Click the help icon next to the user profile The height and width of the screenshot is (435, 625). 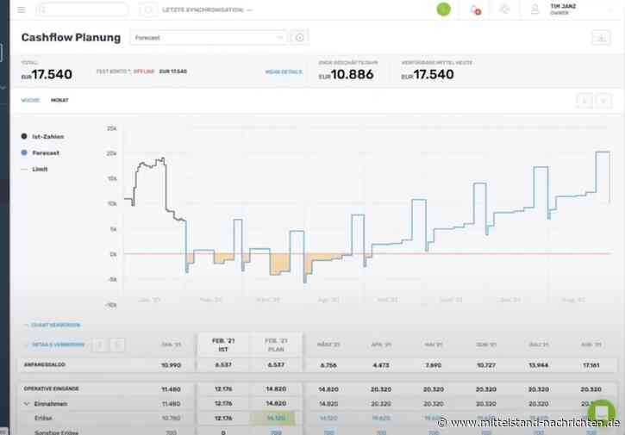click(x=504, y=9)
